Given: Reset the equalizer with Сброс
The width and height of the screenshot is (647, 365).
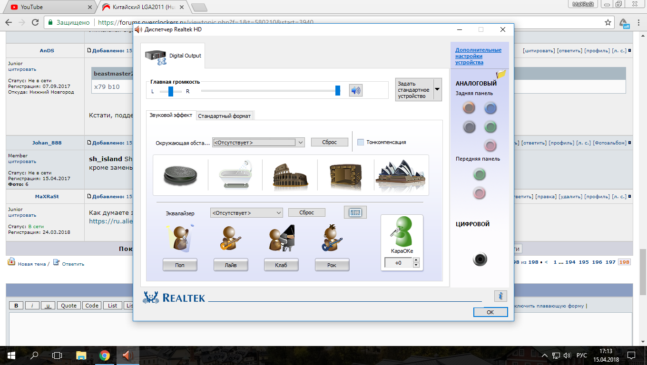Looking at the screenshot, I should tap(307, 212).
